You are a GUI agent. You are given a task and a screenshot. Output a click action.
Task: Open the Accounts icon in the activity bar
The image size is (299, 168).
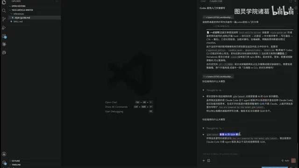click(x=4, y=154)
